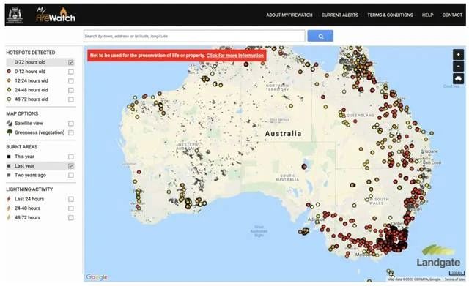Image resolution: width=469 pixels, height=286 pixels.
Task: Click the Landgate logo on the map
Action: click(438, 256)
